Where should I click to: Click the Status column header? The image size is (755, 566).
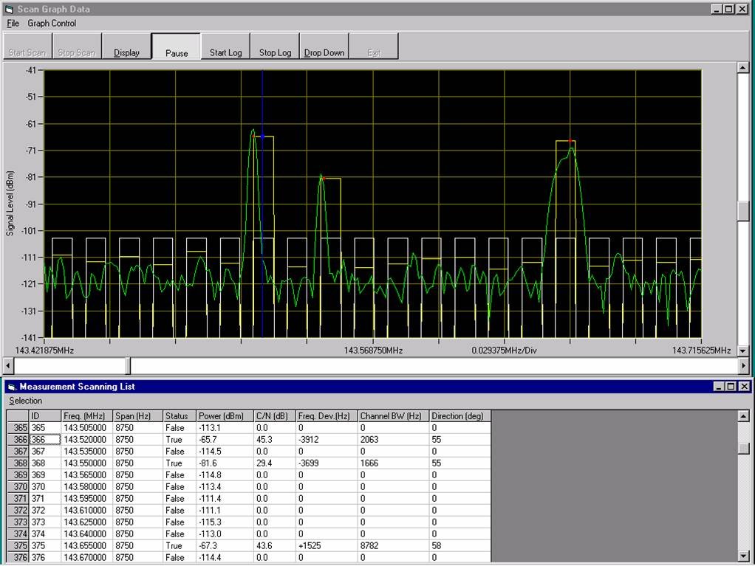click(180, 416)
